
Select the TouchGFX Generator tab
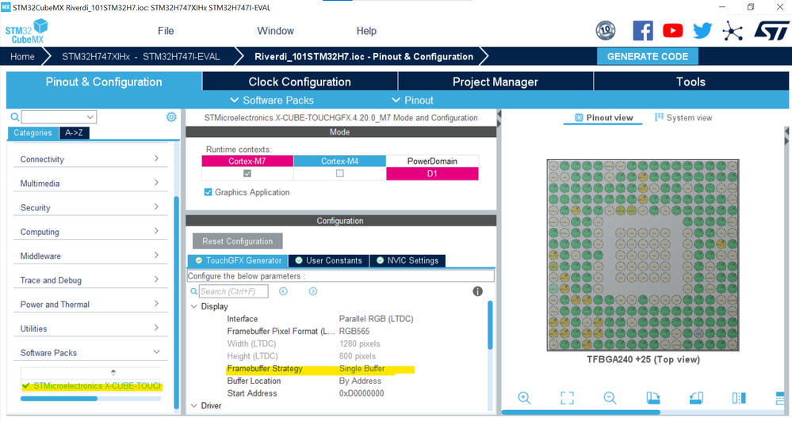tap(238, 260)
